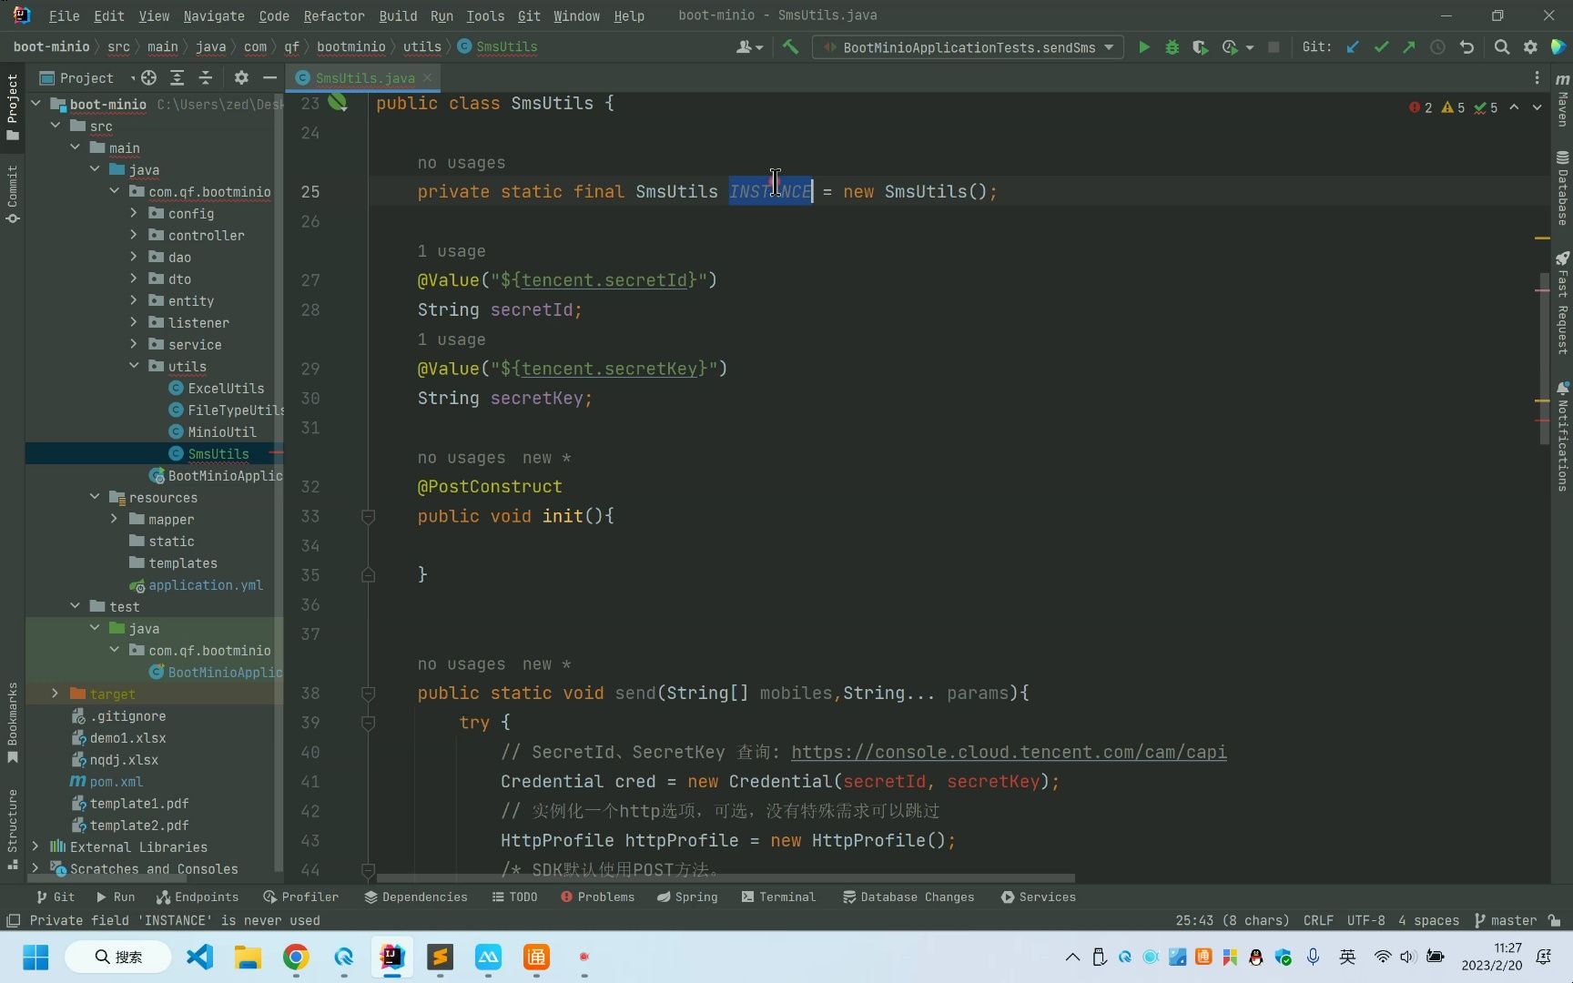Open the Services tool tab

coord(1038,897)
